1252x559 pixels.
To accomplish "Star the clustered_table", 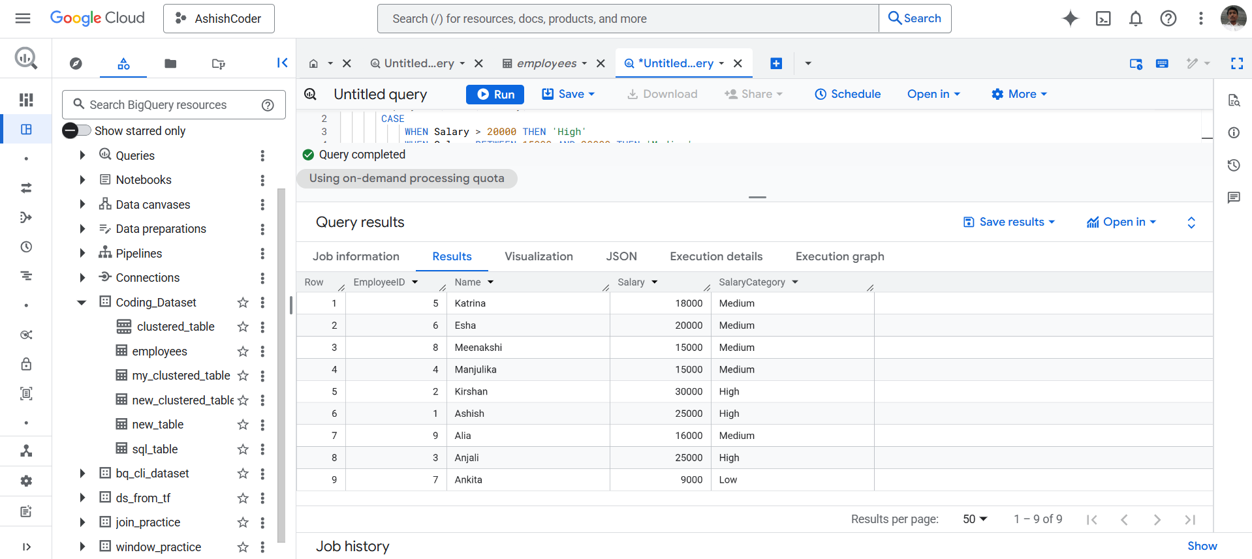I will (243, 327).
